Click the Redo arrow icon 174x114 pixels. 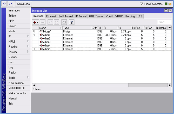tap(10, 4)
